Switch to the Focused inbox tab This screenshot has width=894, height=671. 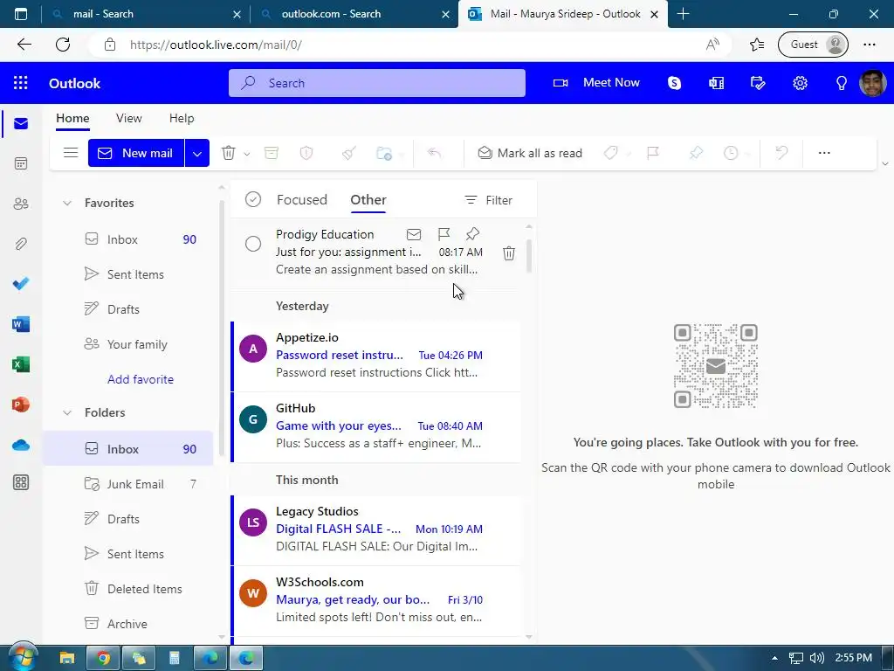(x=301, y=200)
